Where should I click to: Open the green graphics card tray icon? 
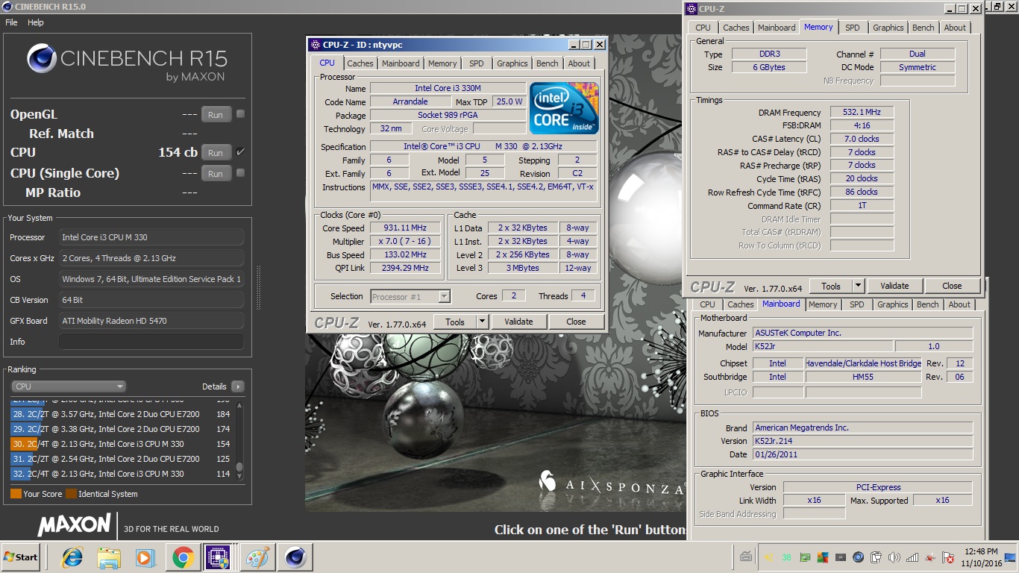click(805, 557)
